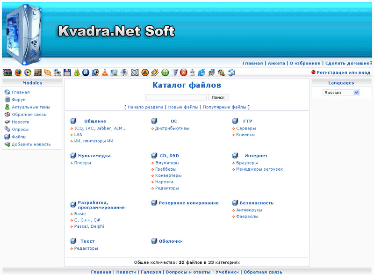Click Галерея link in footer
The image size is (374, 275).
[x=151, y=272]
